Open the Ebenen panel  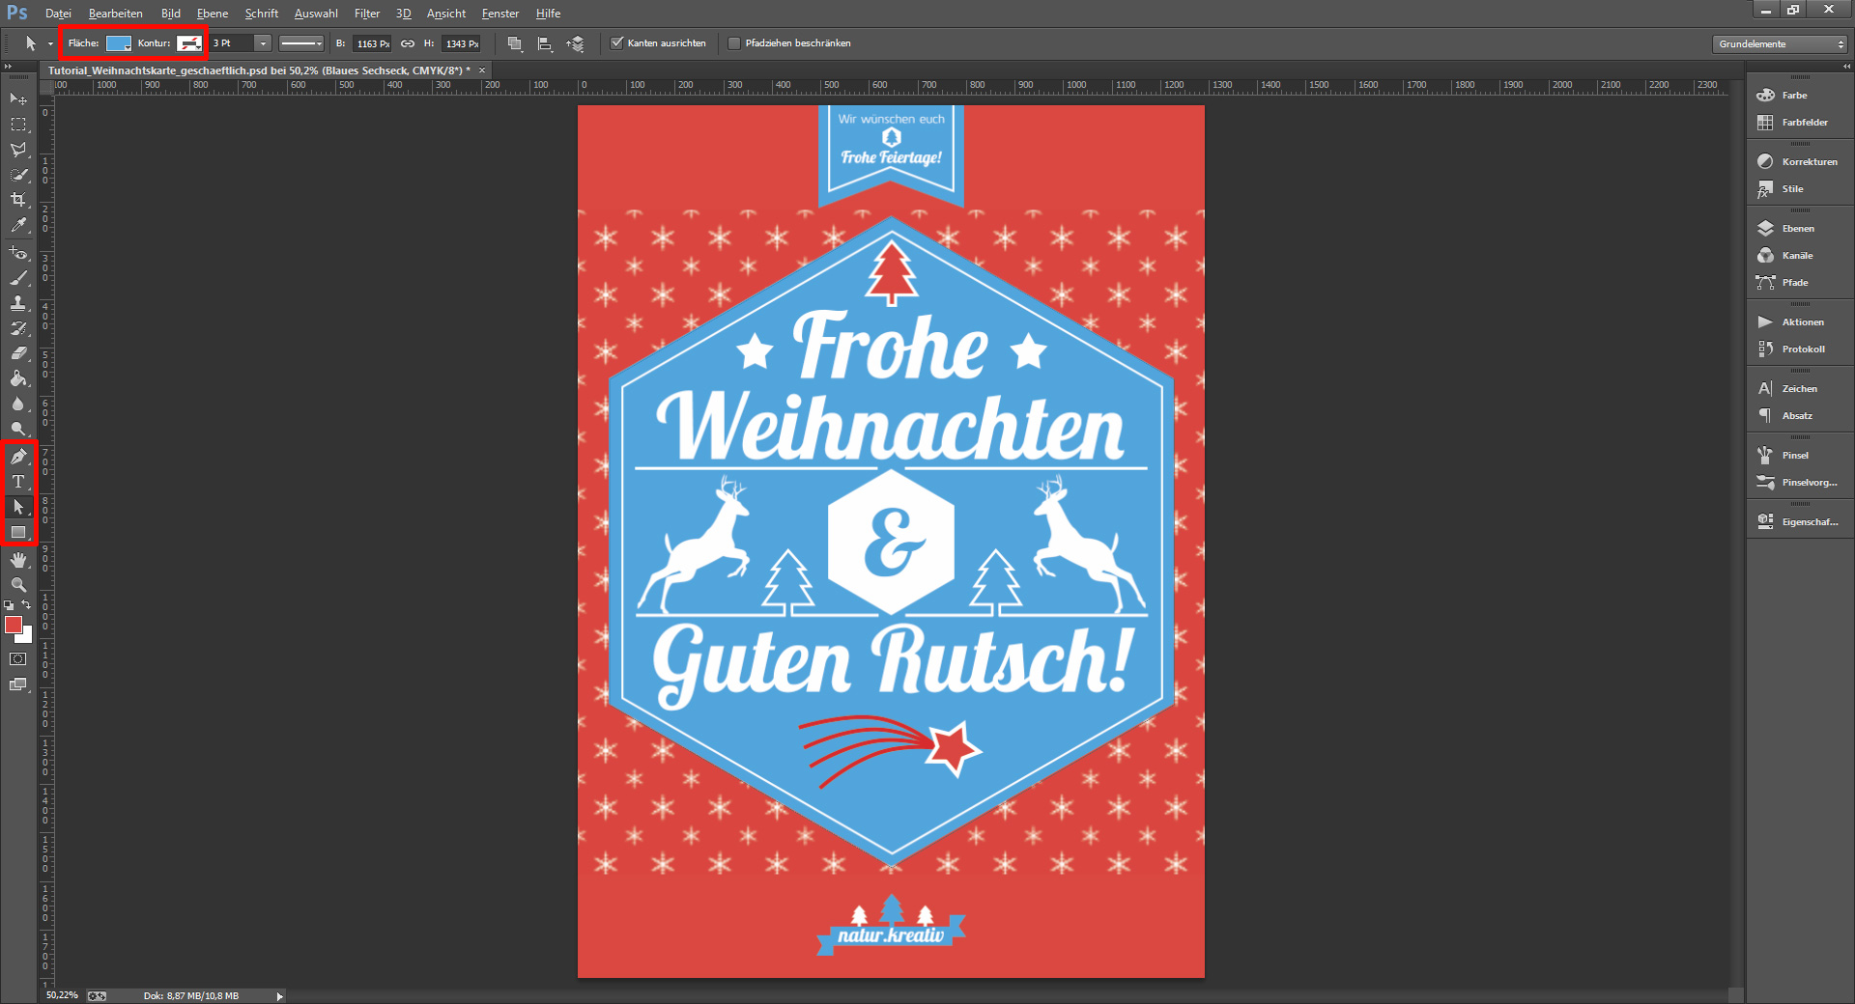pyautogui.click(x=1799, y=228)
